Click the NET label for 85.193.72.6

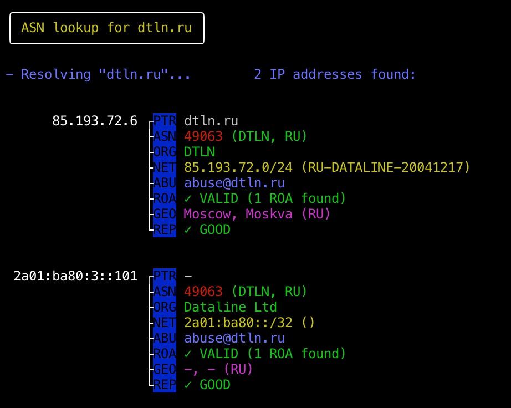pos(165,167)
